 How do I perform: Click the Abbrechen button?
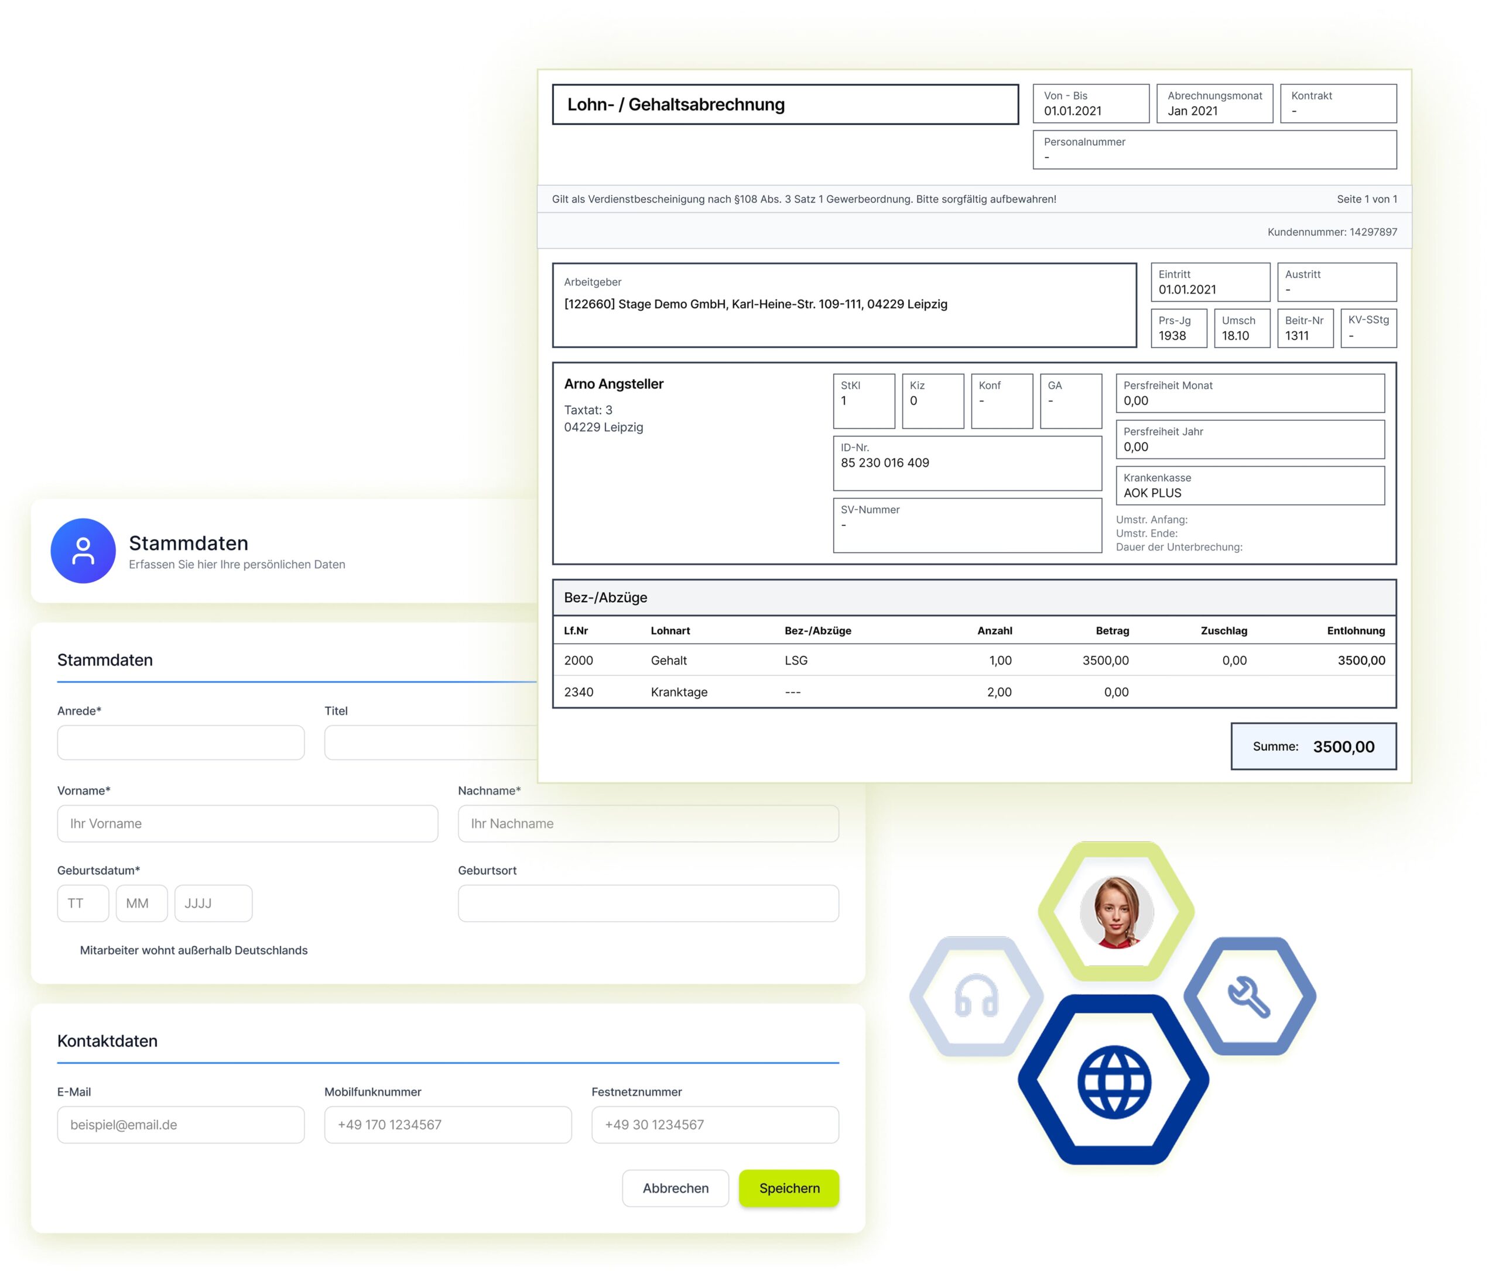pyautogui.click(x=676, y=1188)
